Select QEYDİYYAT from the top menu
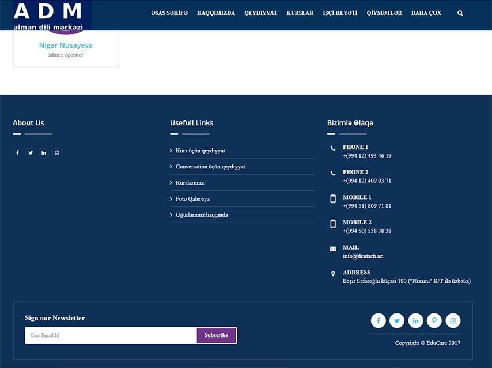The width and height of the screenshot is (492, 368). (x=260, y=13)
